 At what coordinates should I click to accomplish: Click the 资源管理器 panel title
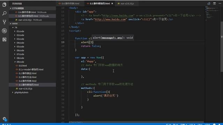17,4
